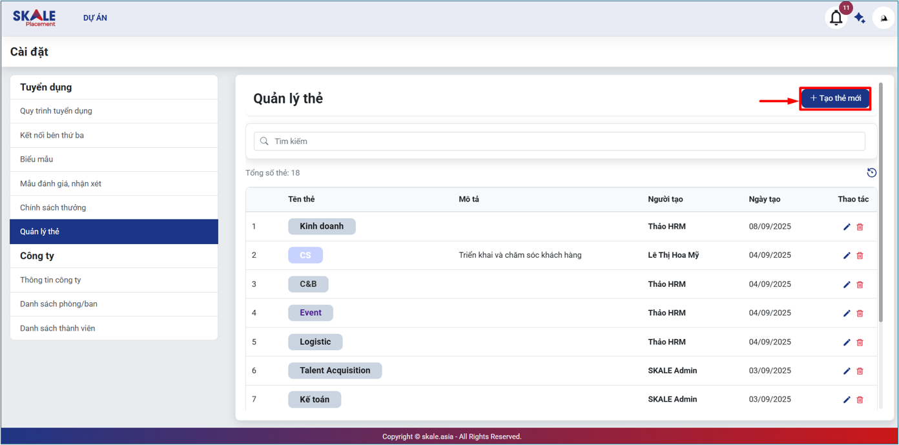The height and width of the screenshot is (445, 899).
Task: Open the DỰ ÁN menu
Action: point(95,18)
